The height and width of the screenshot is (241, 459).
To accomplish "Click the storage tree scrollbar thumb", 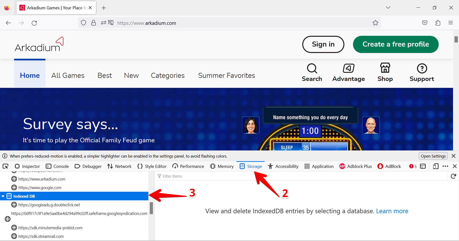I will [x=151, y=208].
